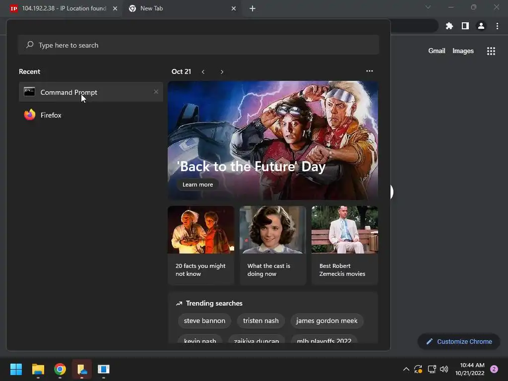Search trending term tristen nash

(x=261, y=321)
